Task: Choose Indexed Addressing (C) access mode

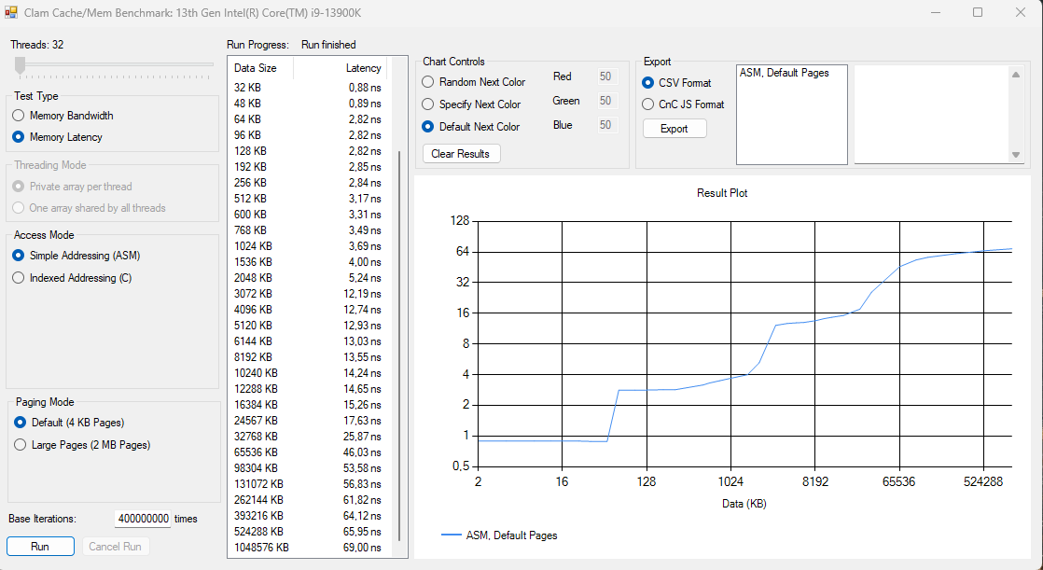Action: (x=73, y=278)
